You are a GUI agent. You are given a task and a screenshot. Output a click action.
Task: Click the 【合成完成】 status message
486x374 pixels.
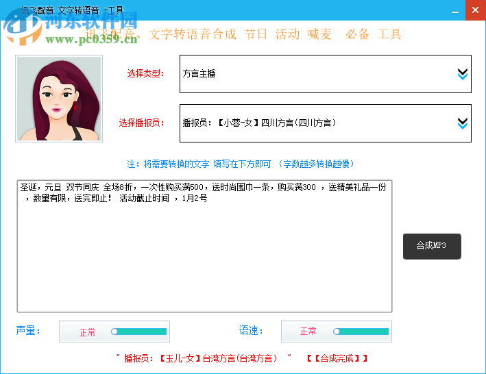click(337, 358)
